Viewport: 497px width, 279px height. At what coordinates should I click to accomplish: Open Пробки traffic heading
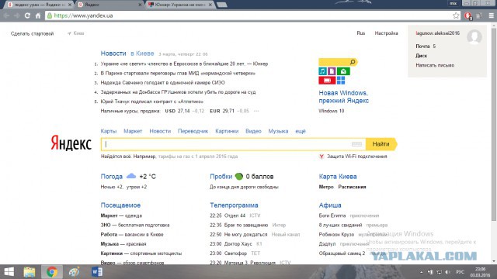point(221,177)
